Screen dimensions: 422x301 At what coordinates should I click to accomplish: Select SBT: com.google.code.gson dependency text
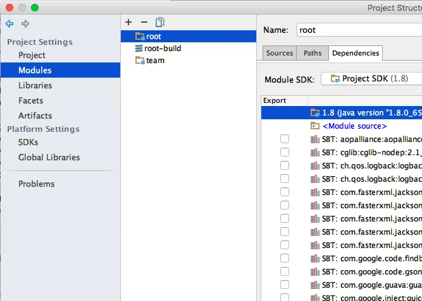(x=372, y=271)
